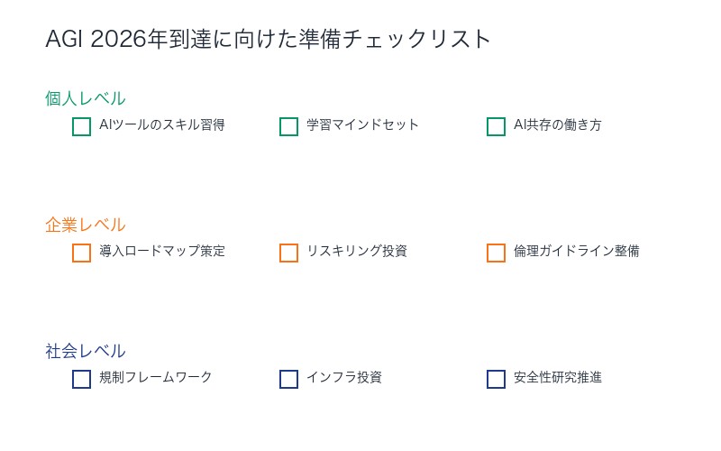Select the AI共存の働き方 label text
This screenshot has height=451, width=721.
[x=557, y=125]
